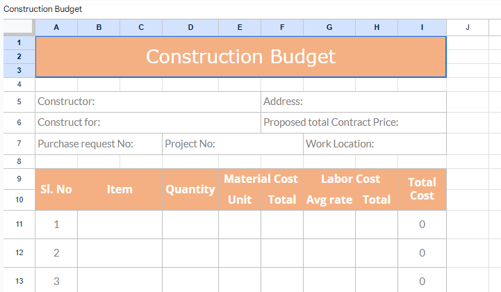501x292 pixels.
Task: Select column D header
Action: coord(190,27)
